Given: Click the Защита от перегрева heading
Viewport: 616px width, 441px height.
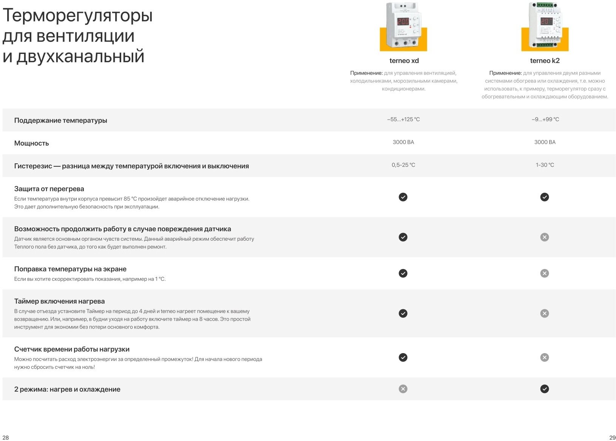Looking at the screenshot, I should click(x=49, y=189).
